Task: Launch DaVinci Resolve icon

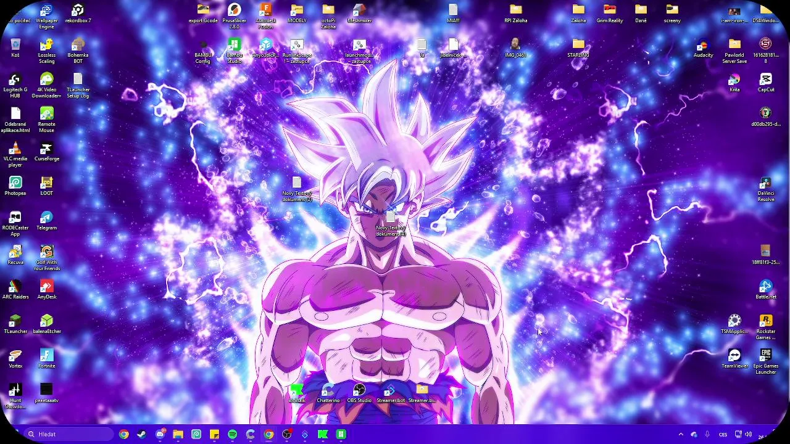Action: 766,189
